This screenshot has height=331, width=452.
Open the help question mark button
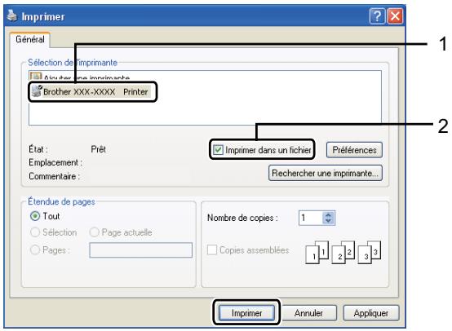tap(377, 15)
